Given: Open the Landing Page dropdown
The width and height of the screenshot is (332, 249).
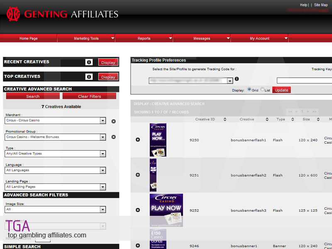Looking at the screenshot, I should (x=55, y=187).
